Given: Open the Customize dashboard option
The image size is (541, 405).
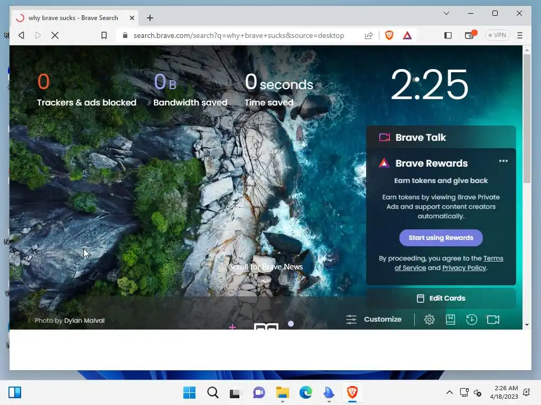Looking at the screenshot, I should tap(374, 320).
